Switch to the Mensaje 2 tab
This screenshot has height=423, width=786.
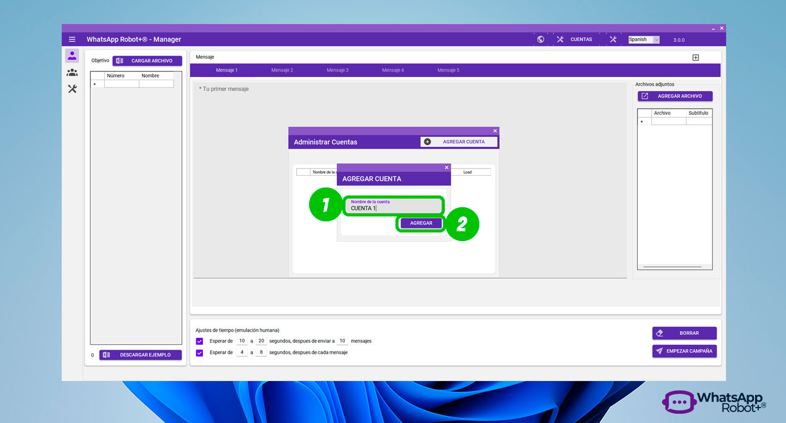click(x=282, y=70)
